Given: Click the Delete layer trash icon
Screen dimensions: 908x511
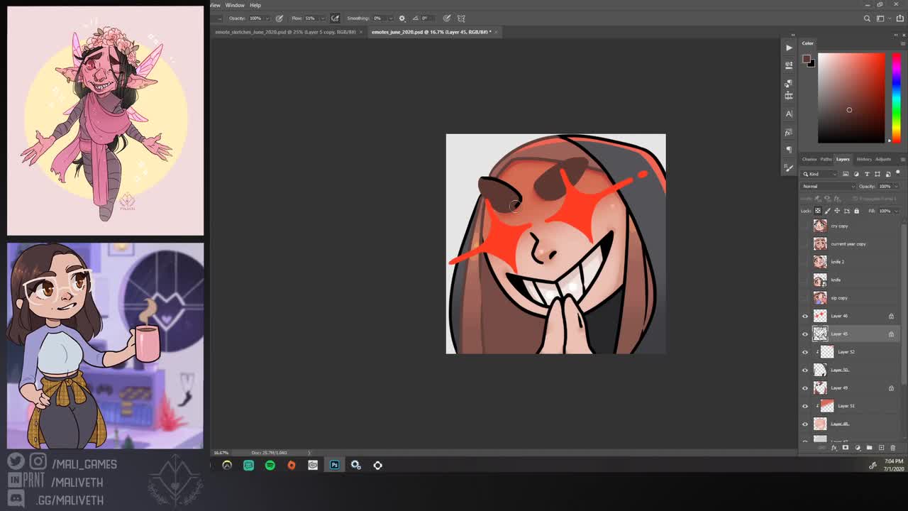Looking at the screenshot, I should [x=892, y=447].
